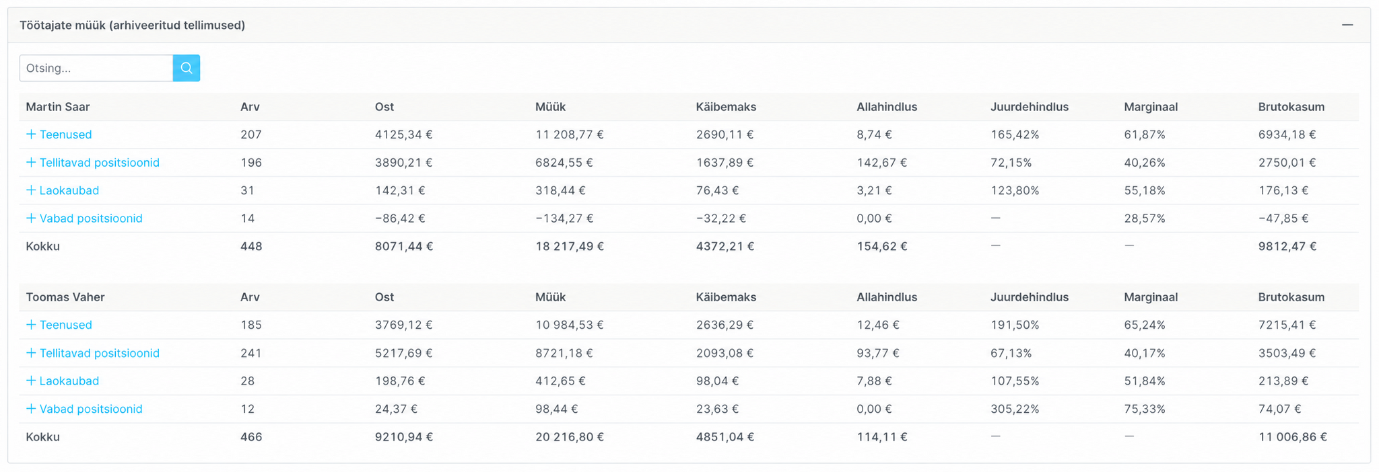The image size is (1379, 472).
Task: Expand Martin Saar's Tellitavad positsioonid row
Action: (x=93, y=163)
